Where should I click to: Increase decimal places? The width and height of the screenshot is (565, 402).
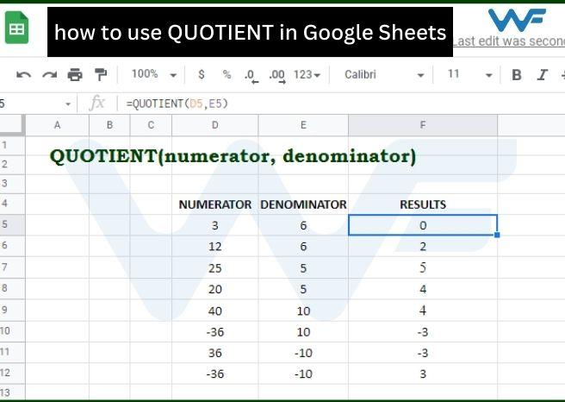click(277, 76)
